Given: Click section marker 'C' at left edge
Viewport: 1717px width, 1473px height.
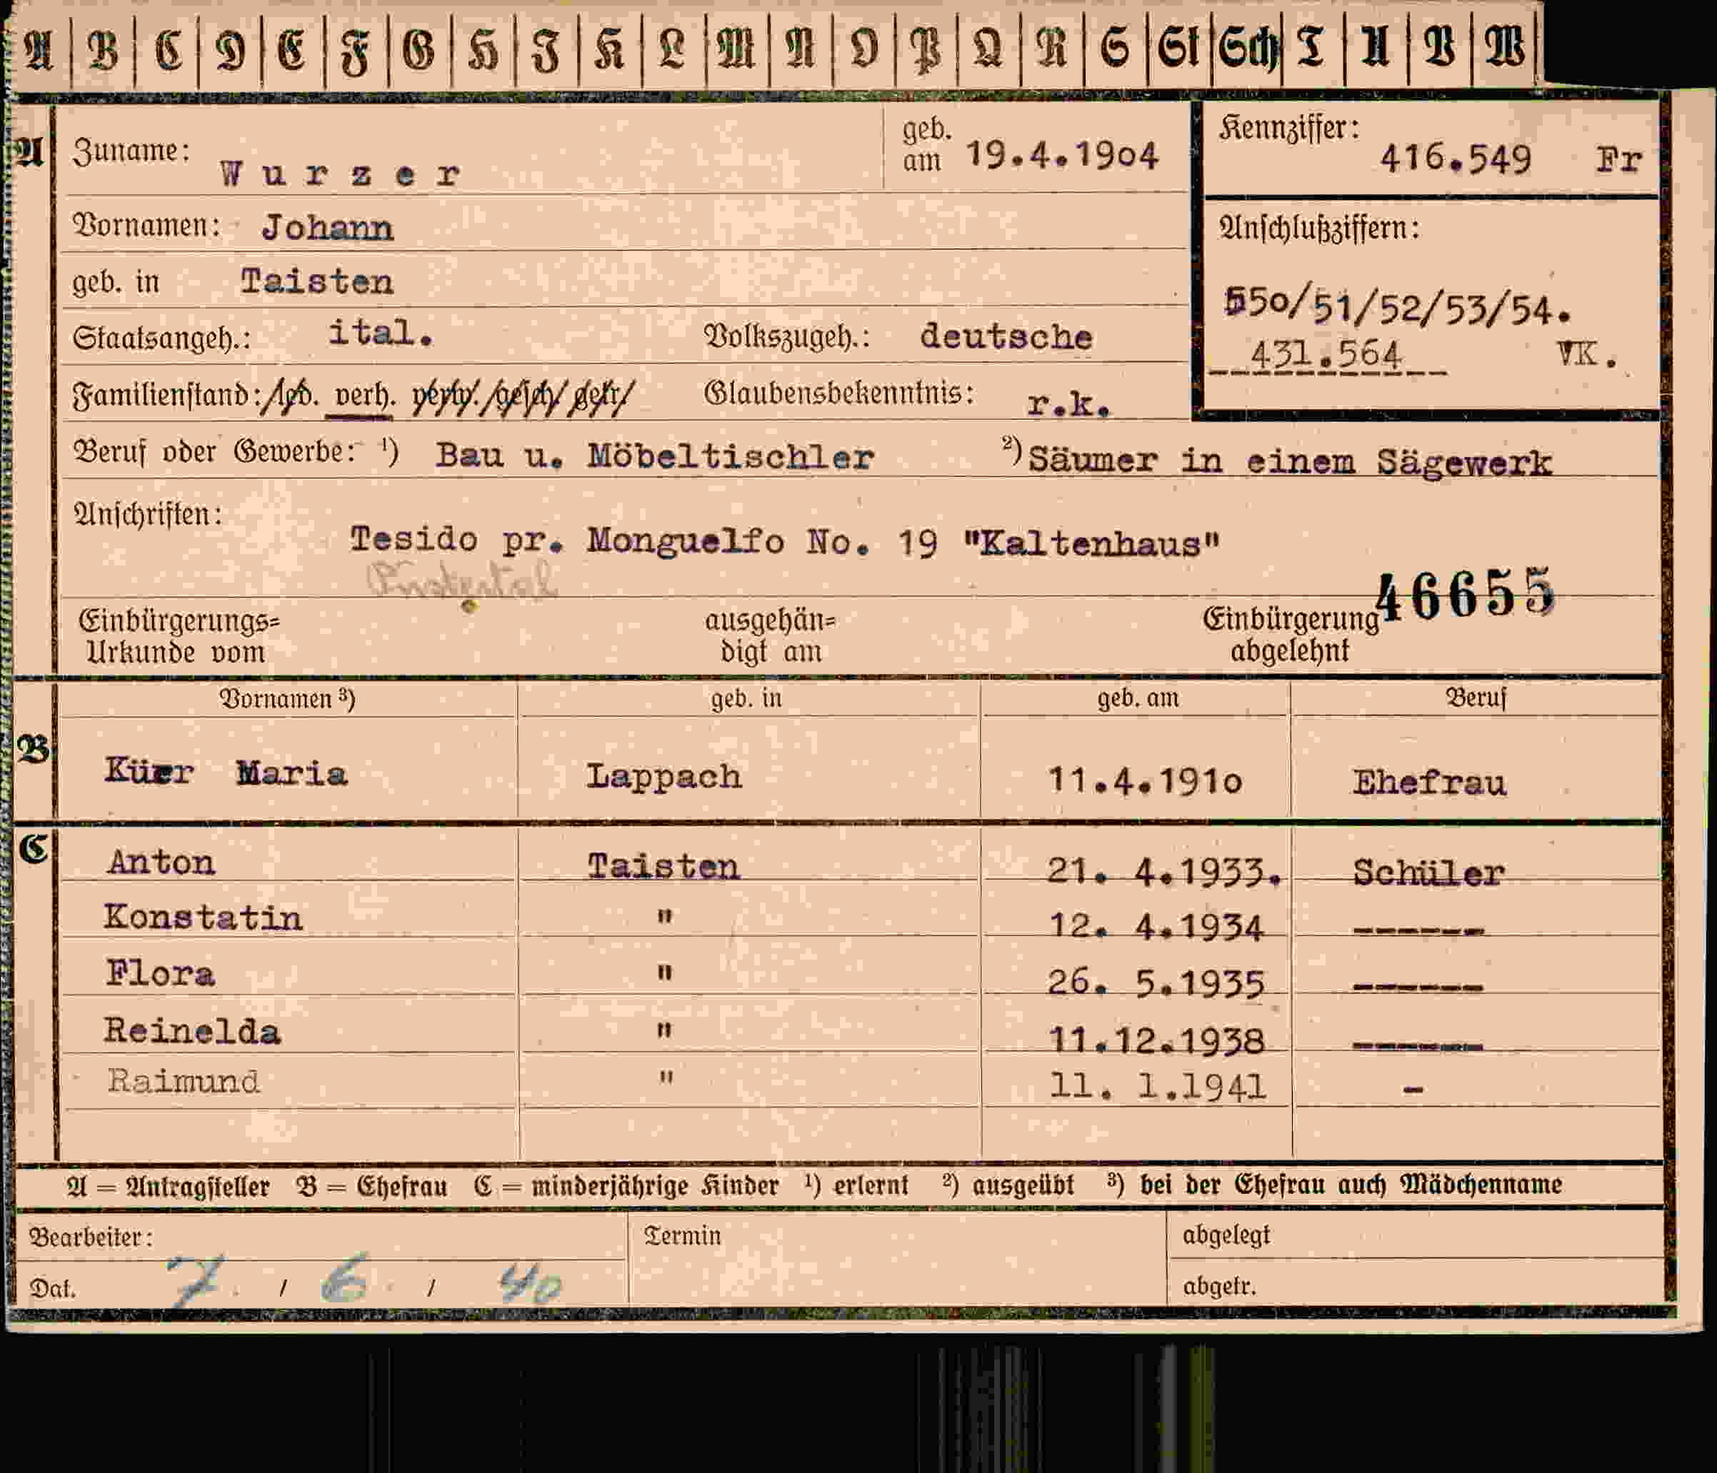Looking at the screenshot, I should 33,849.
